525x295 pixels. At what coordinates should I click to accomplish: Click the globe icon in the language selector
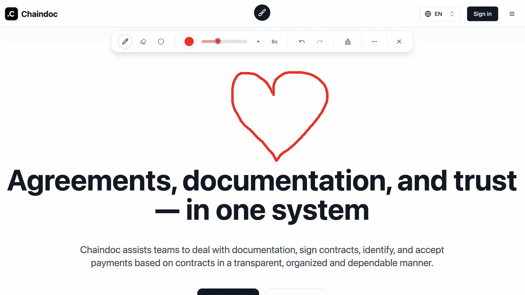[x=428, y=14]
